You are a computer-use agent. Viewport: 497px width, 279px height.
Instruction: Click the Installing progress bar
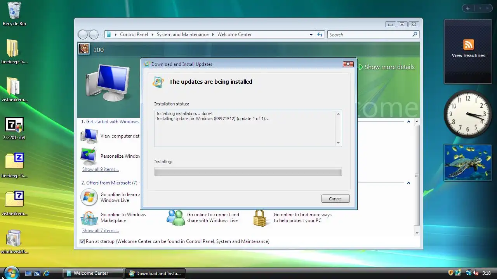pos(248,172)
